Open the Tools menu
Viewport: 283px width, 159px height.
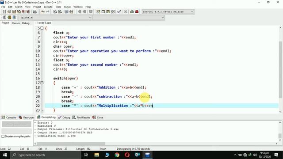(x=58, y=7)
